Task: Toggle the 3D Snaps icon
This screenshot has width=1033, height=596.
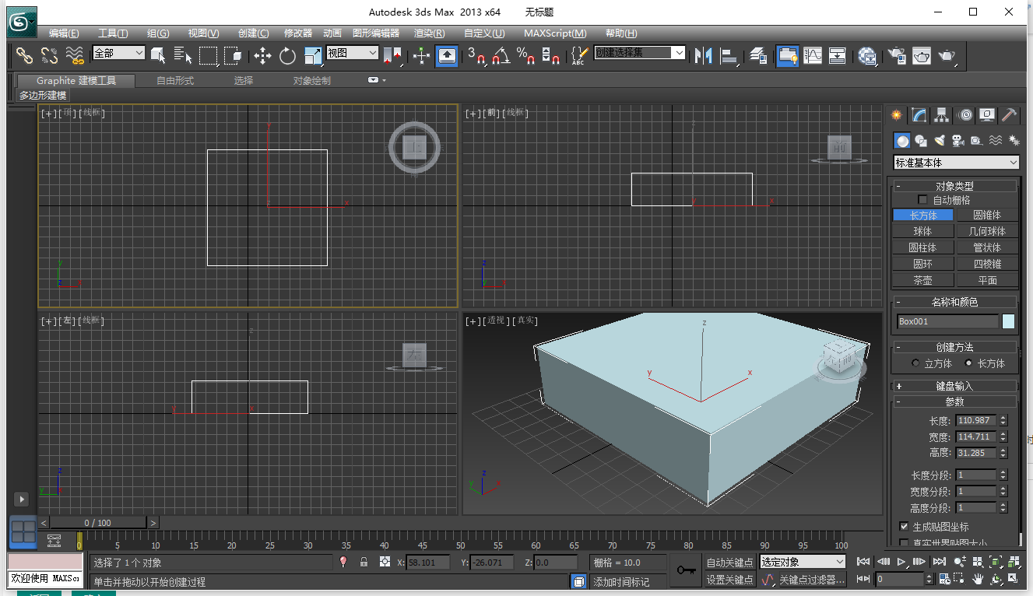Action: [476, 55]
